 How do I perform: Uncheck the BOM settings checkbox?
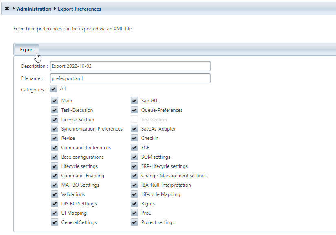pos(134,157)
